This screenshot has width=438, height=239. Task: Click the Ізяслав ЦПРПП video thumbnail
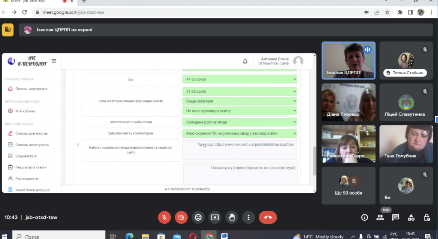348,60
